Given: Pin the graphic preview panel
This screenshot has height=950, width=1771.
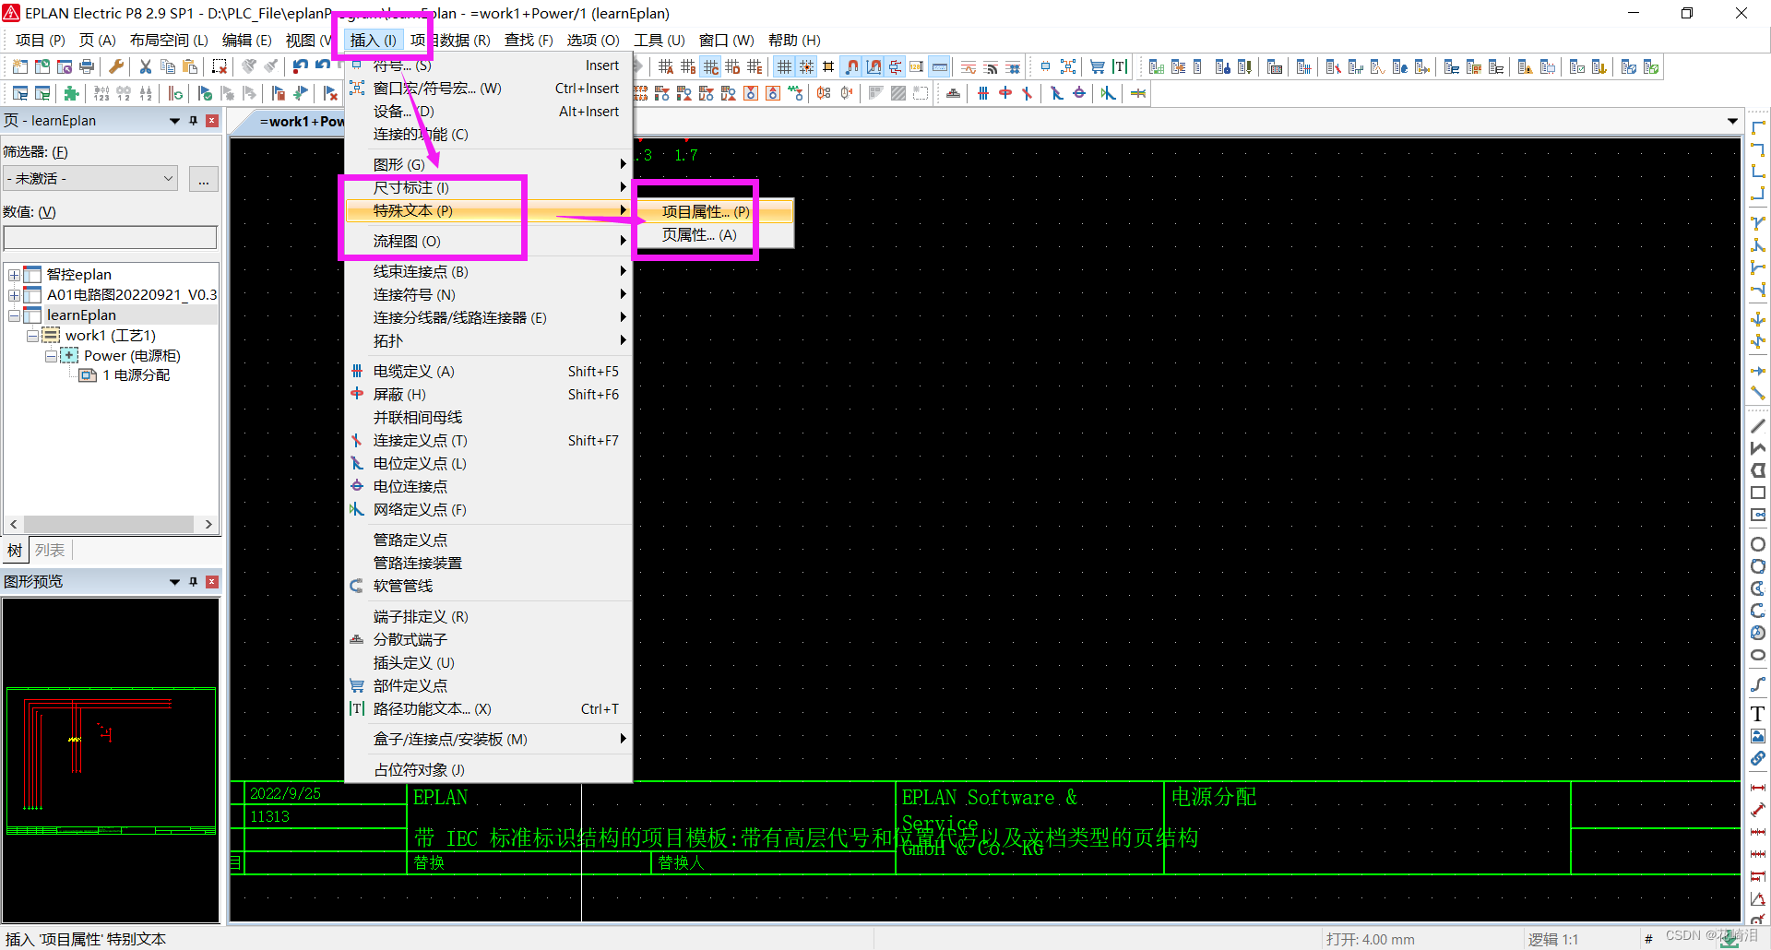Looking at the screenshot, I should pos(194,582).
